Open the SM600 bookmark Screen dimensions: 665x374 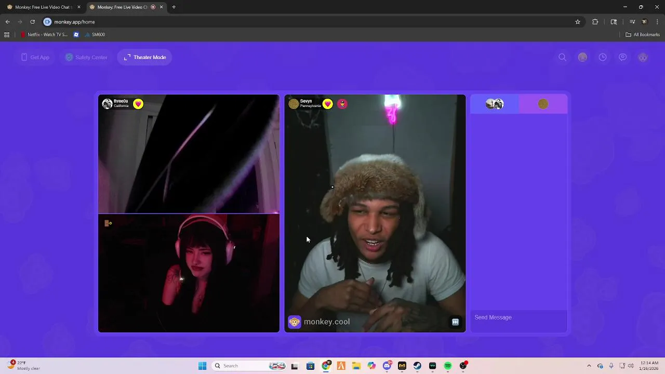tap(94, 35)
